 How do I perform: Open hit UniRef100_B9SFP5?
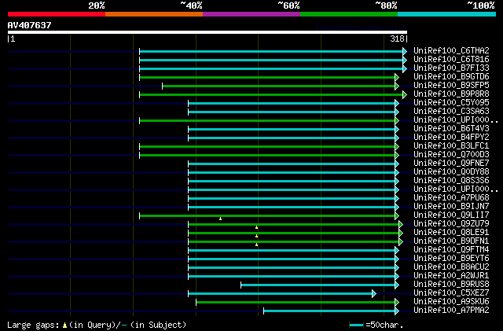click(451, 86)
